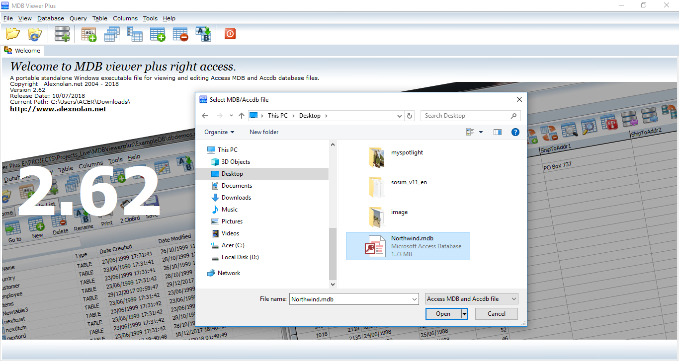Click the Reopen database folder icon
Image resolution: width=679 pixels, height=361 pixels.
(x=35, y=34)
